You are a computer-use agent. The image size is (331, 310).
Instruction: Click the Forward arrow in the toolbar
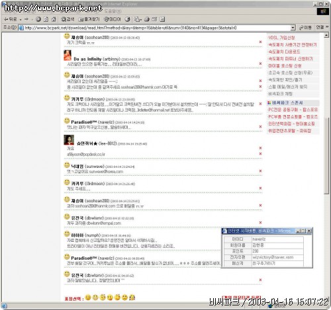[x=26, y=19]
